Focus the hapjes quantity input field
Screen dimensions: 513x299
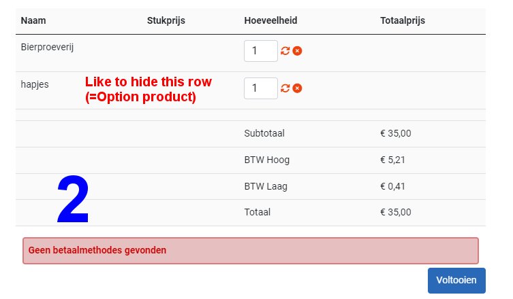pyautogui.click(x=260, y=88)
